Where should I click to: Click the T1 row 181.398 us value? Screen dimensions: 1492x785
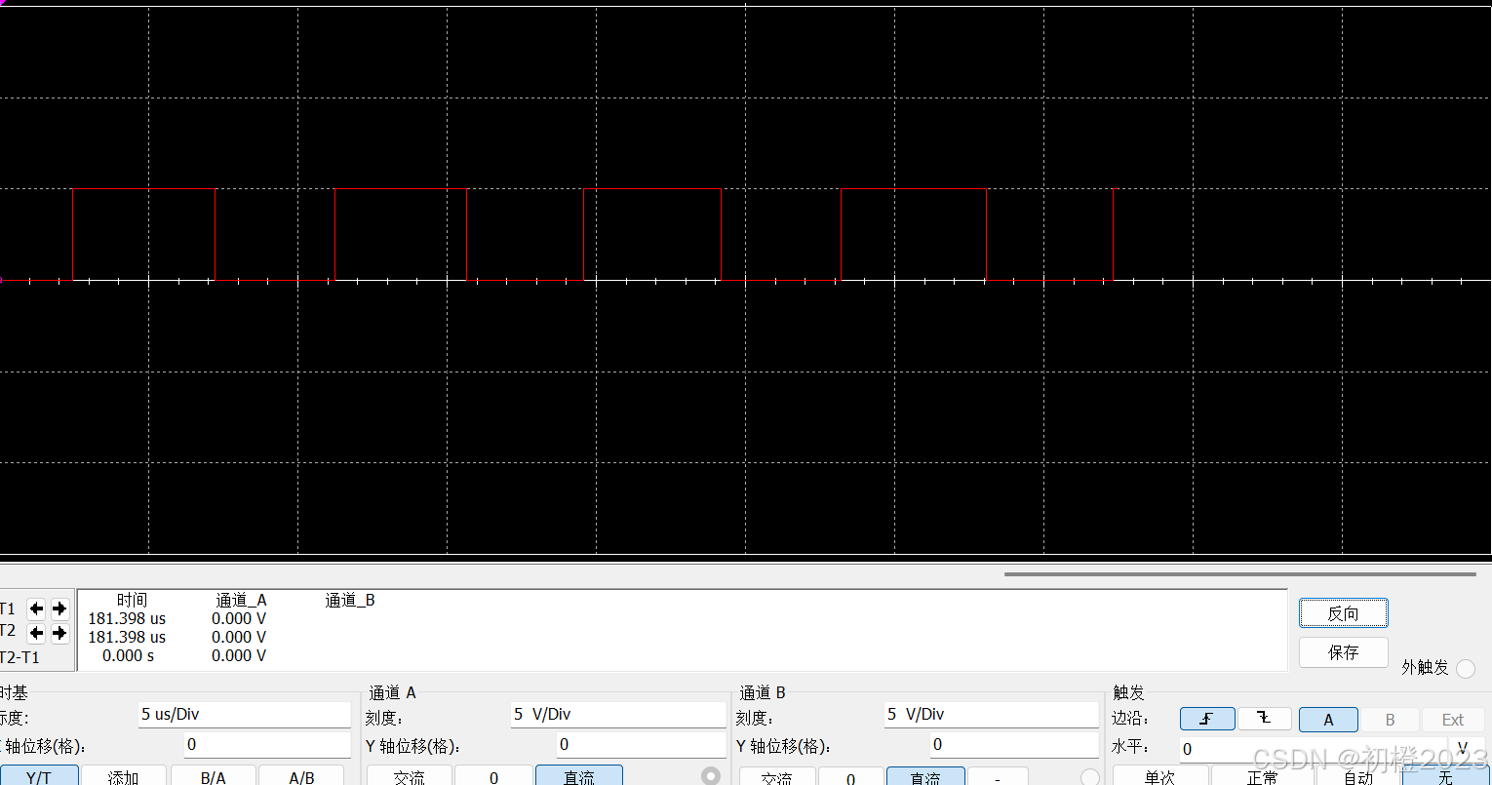click(x=127, y=618)
